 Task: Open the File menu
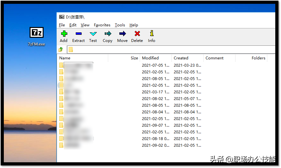(62, 25)
